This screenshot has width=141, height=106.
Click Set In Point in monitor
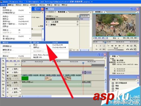coord(96,46)
